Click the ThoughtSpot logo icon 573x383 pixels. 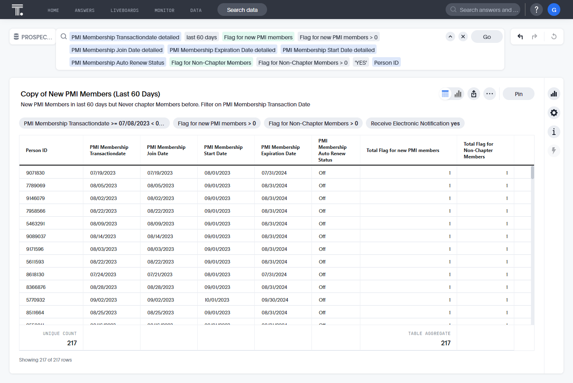tap(17, 10)
